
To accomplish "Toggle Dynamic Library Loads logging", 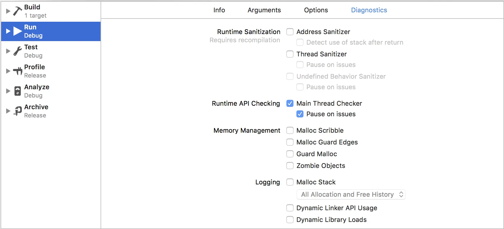I will tap(290, 220).
